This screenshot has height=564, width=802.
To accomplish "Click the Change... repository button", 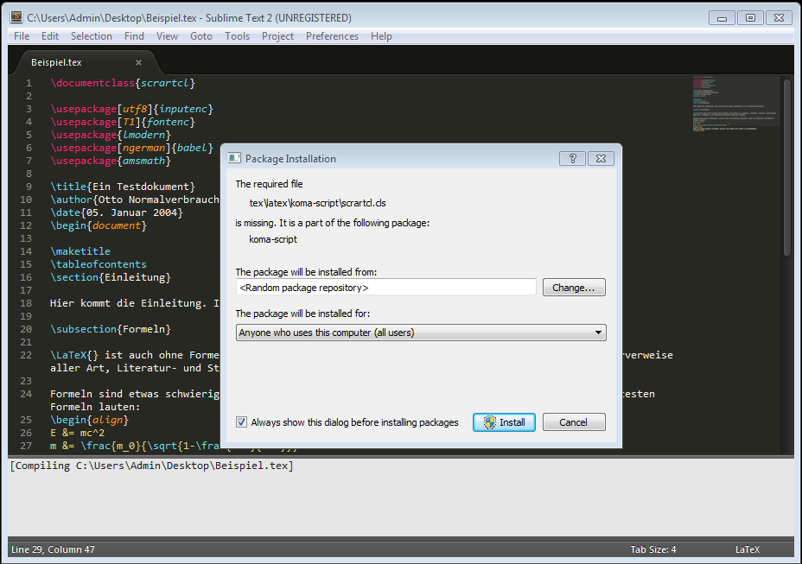I will coord(574,288).
